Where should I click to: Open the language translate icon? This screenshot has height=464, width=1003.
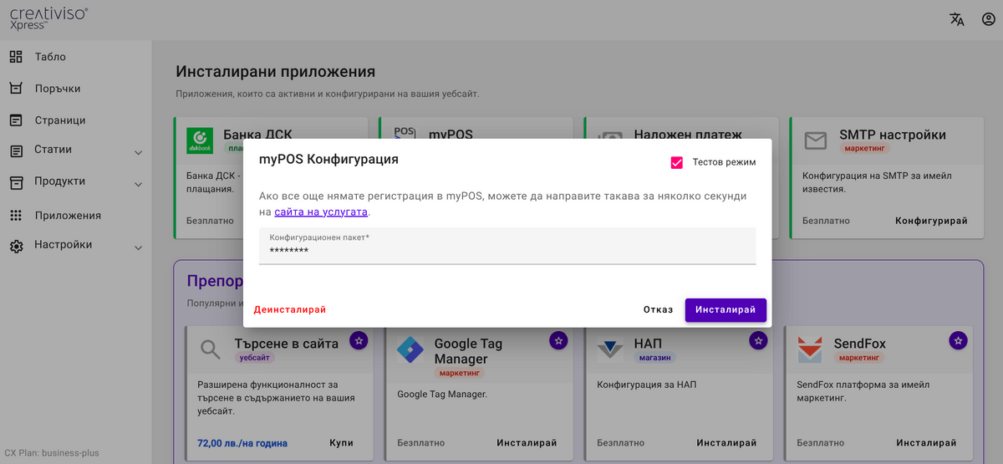(957, 19)
